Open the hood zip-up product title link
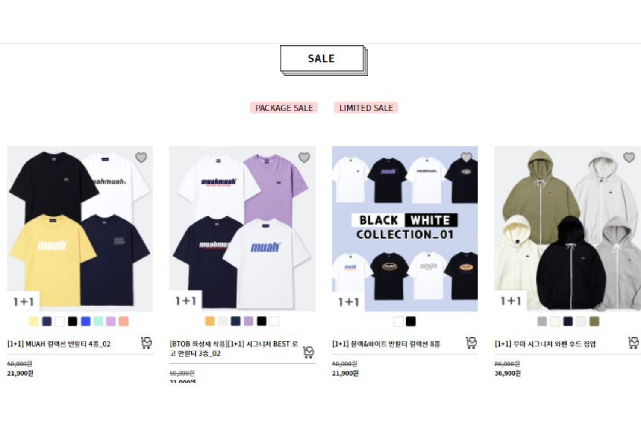This screenshot has height=427, width=641. tap(545, 344)
